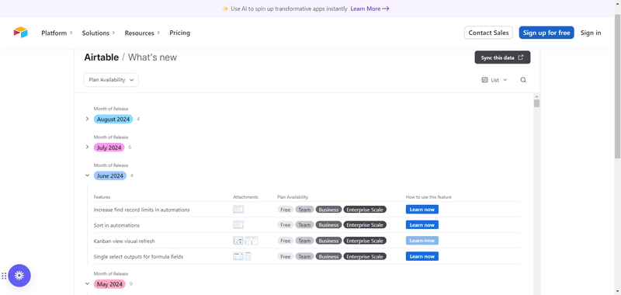The image size is (621, 295).
Task: Click the "What's new" breadcrumb text
Action: [x=152, y=57]
